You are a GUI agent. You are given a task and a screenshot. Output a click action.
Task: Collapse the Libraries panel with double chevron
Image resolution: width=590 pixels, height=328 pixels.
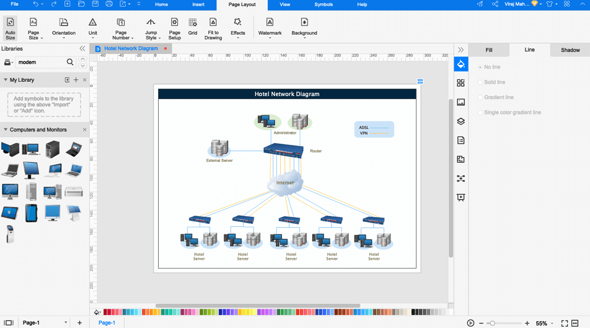(x=82, y=49)
